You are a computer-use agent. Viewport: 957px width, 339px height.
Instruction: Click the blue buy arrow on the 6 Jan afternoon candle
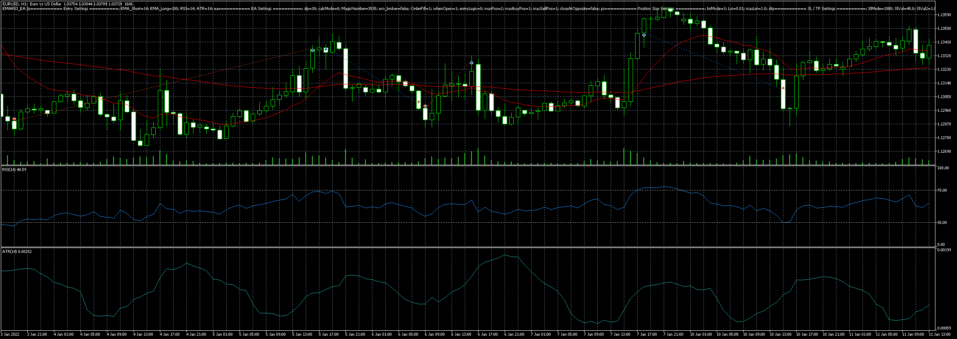click(471, 63)
